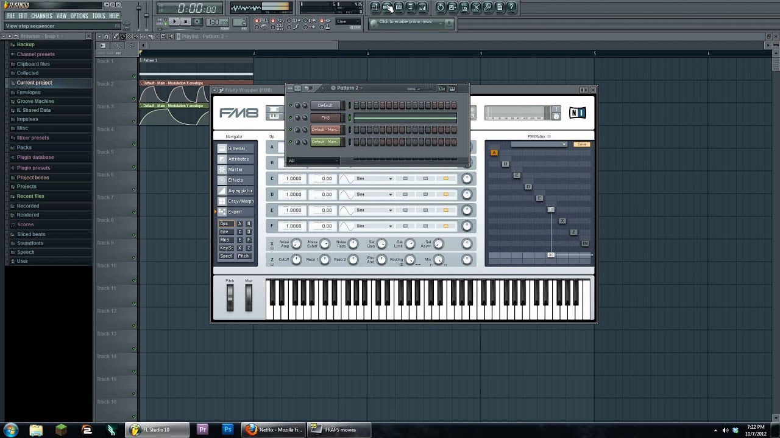Open the piano roll toolbar icon
The image size is (780, 438).
[x=399, y=7]
